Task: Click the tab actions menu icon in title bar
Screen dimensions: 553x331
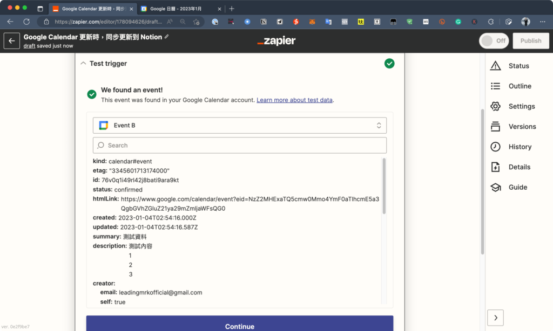Action: pyautogui.click(x=40, y=9)
